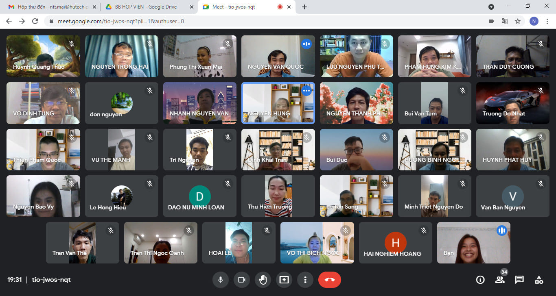The height and width of the screenshot is (296, 556).
Task: Click the camera permission icon in address bar
Action: (x=492, y=21)
